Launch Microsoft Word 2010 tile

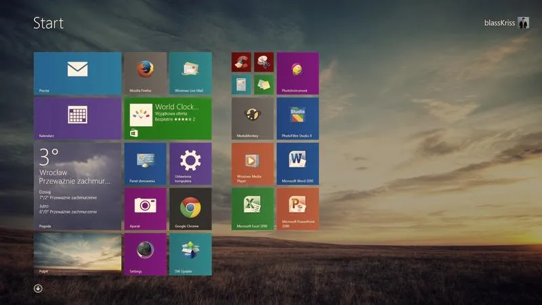coord(297,164)
